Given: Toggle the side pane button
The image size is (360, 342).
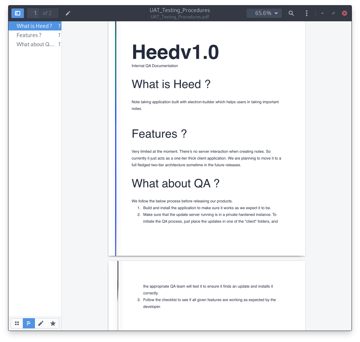Looking at the screenshot, I should pyautogui.click(x=18, y=13).
